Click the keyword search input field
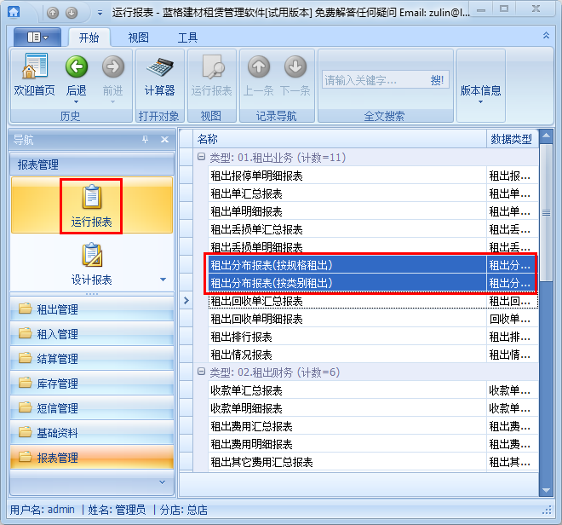Screen dimensions: 562x525 click(373, 80)
